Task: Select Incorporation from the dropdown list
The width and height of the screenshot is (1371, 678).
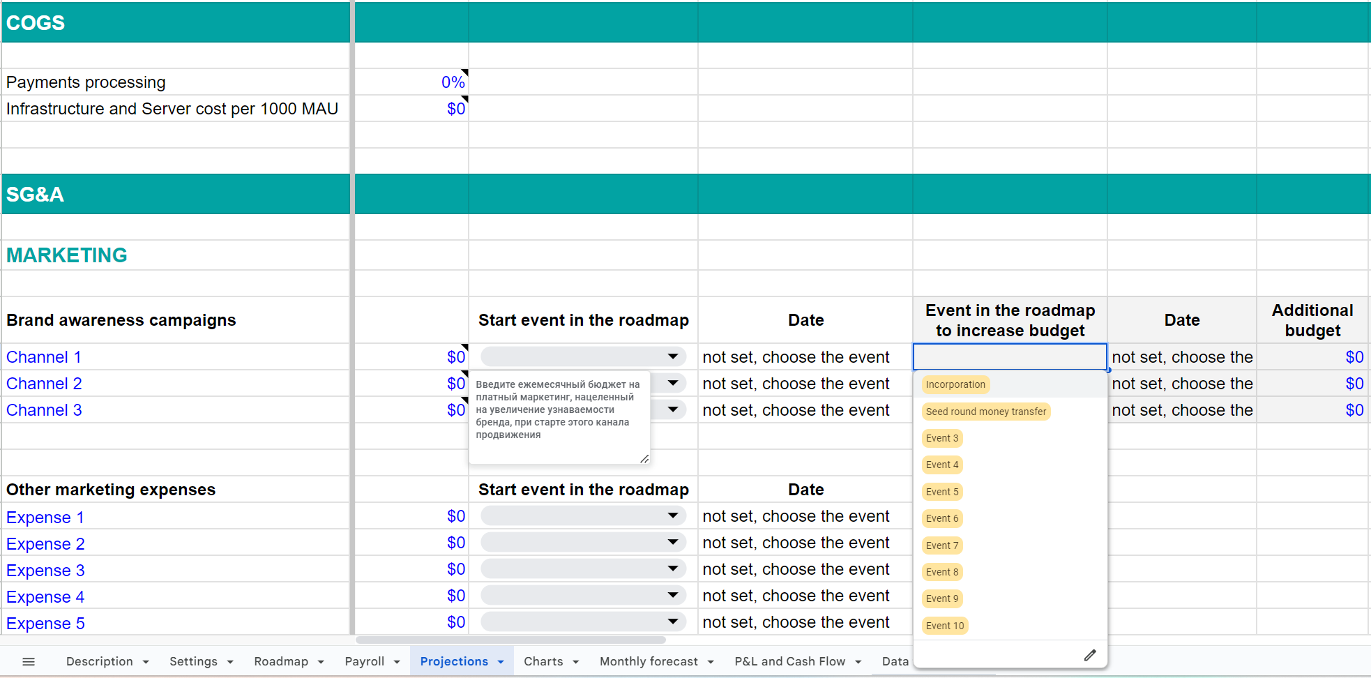Action: coord(955,384)
